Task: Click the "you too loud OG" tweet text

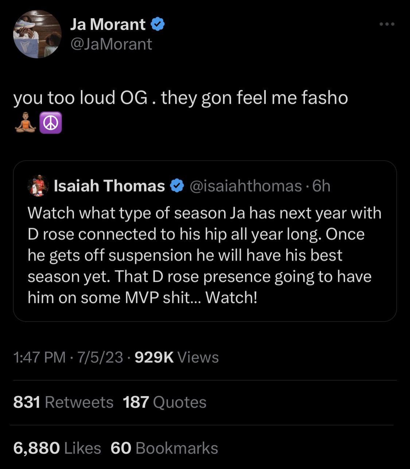Action: click(180, 98)
